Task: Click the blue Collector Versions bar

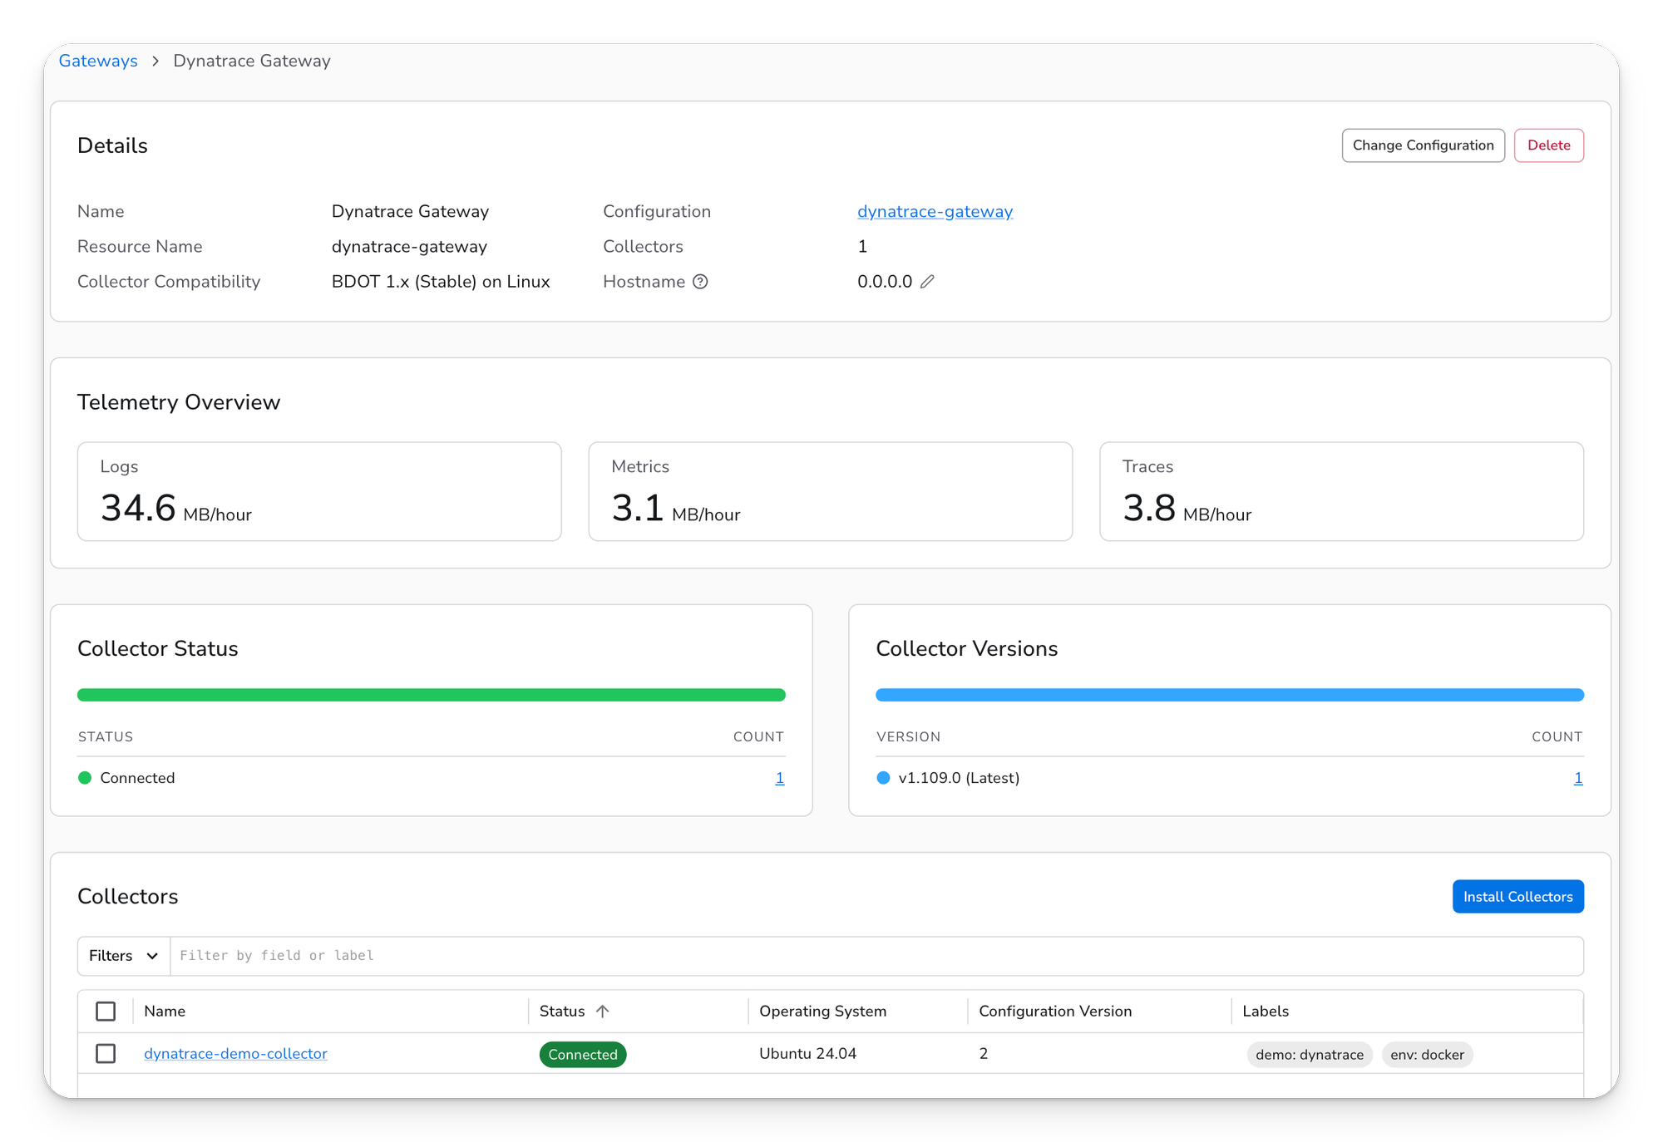Action: coord(1230,695)
